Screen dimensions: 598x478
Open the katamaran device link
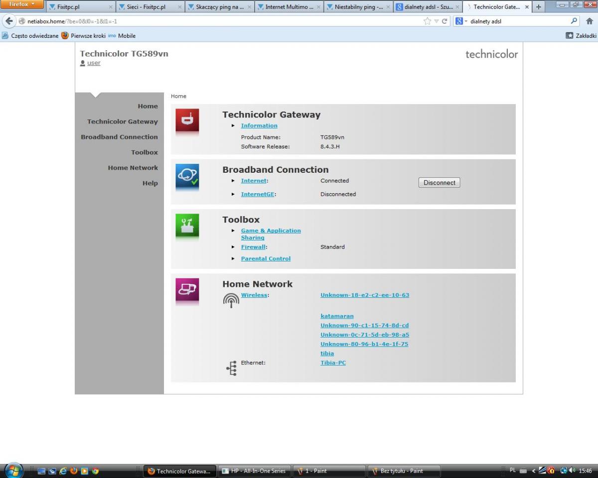pos(337,316)
